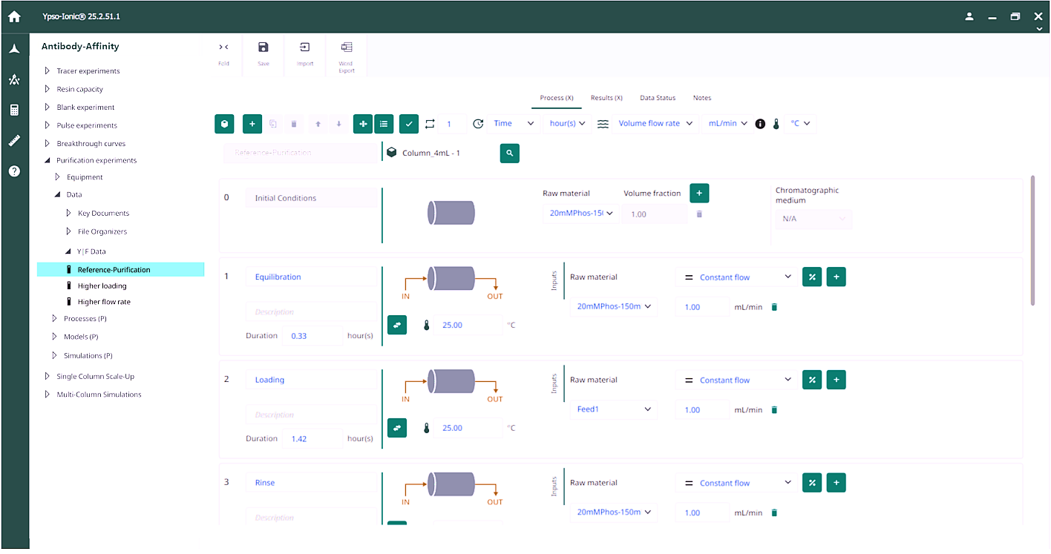
Task: Open the calculator icon in the sidebar
Action: (14, 111)
